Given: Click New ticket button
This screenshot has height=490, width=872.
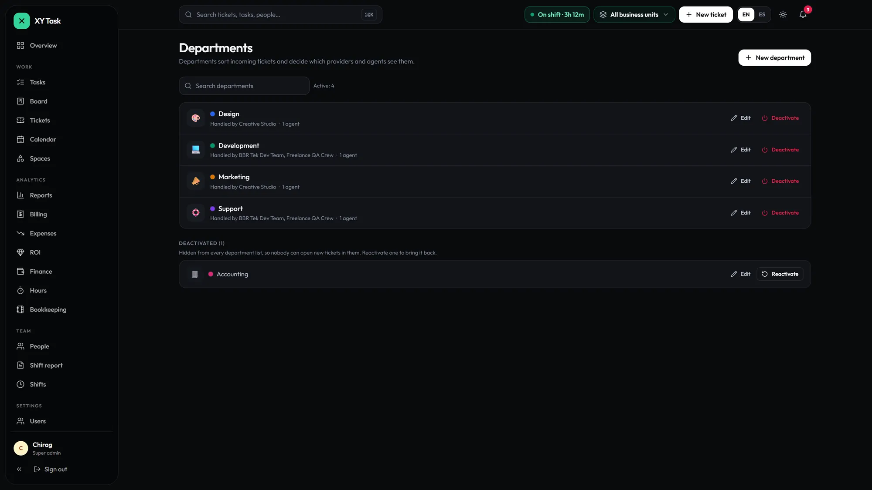Looking at the screenshot, I should tap(705, 15).
